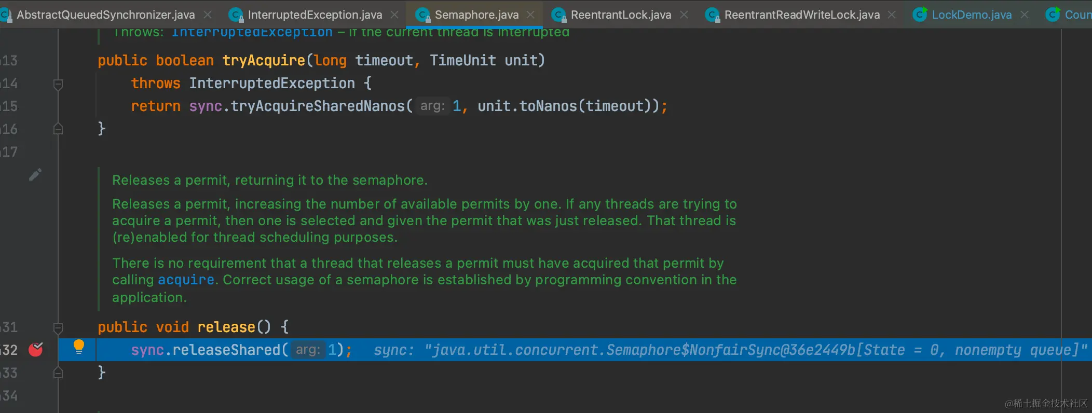The width and height of the screenshot is (1092, 413).
Task: Click the arg: hint in releaseShared call
Action: [308, 350]
